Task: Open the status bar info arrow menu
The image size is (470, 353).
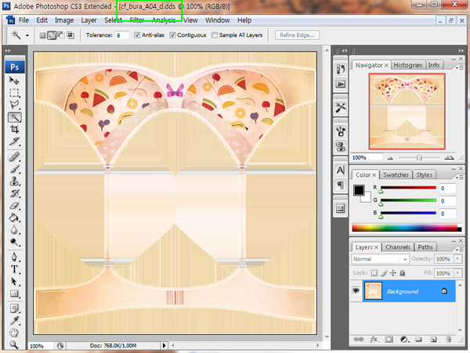Action: pos(164,345)
